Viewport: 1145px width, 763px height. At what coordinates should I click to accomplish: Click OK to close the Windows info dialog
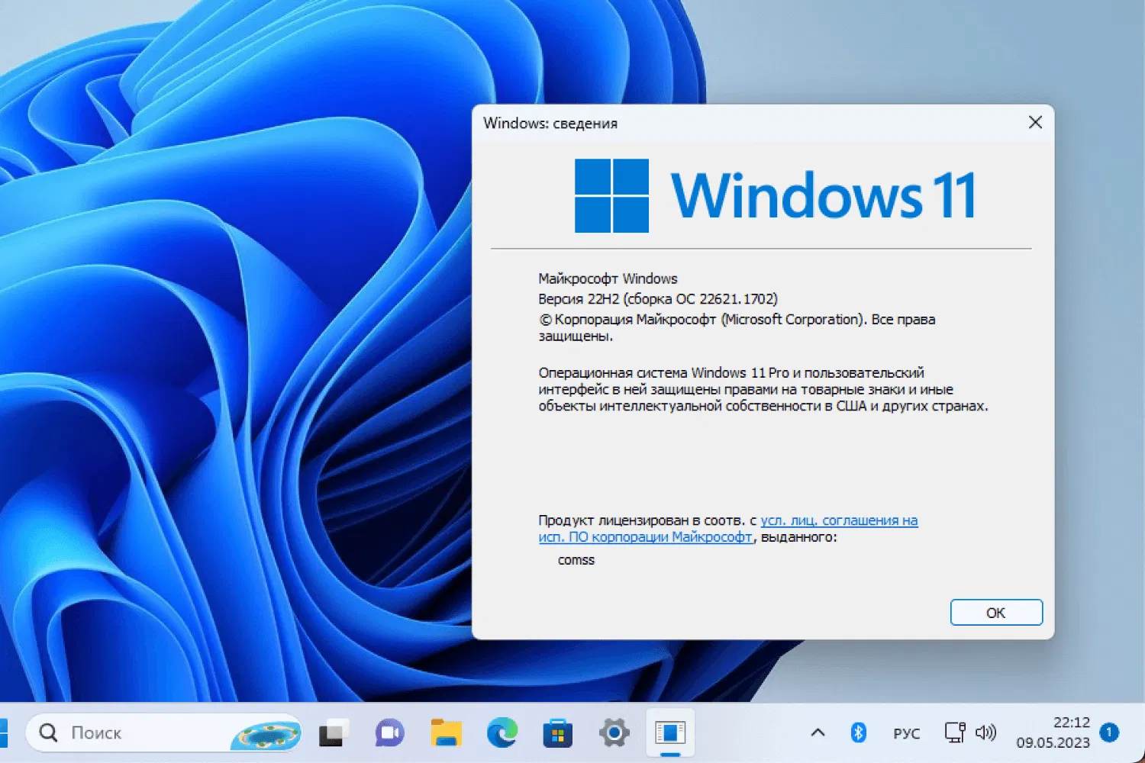(995, 612)
